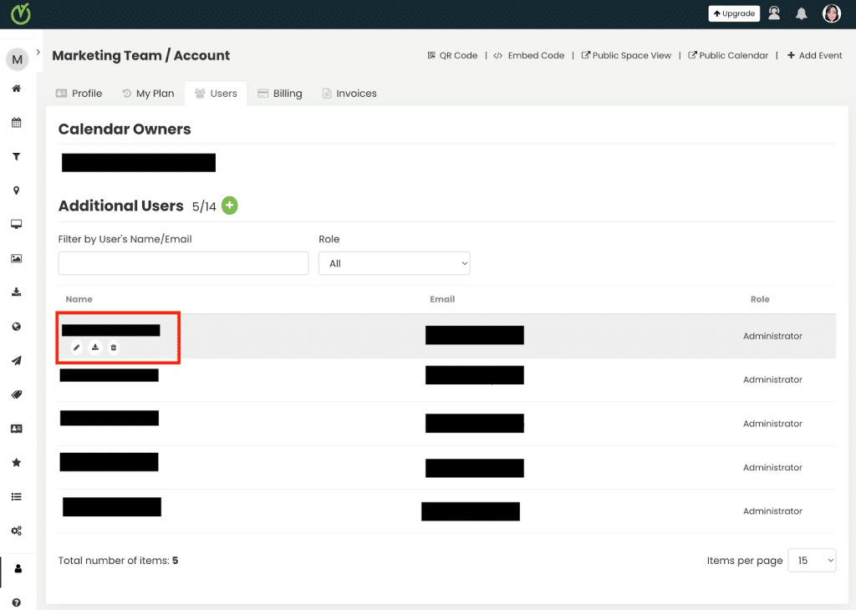Open the Invoices tab
The height and width of the screenshot is (610, 856).
(x=349, y=93)
